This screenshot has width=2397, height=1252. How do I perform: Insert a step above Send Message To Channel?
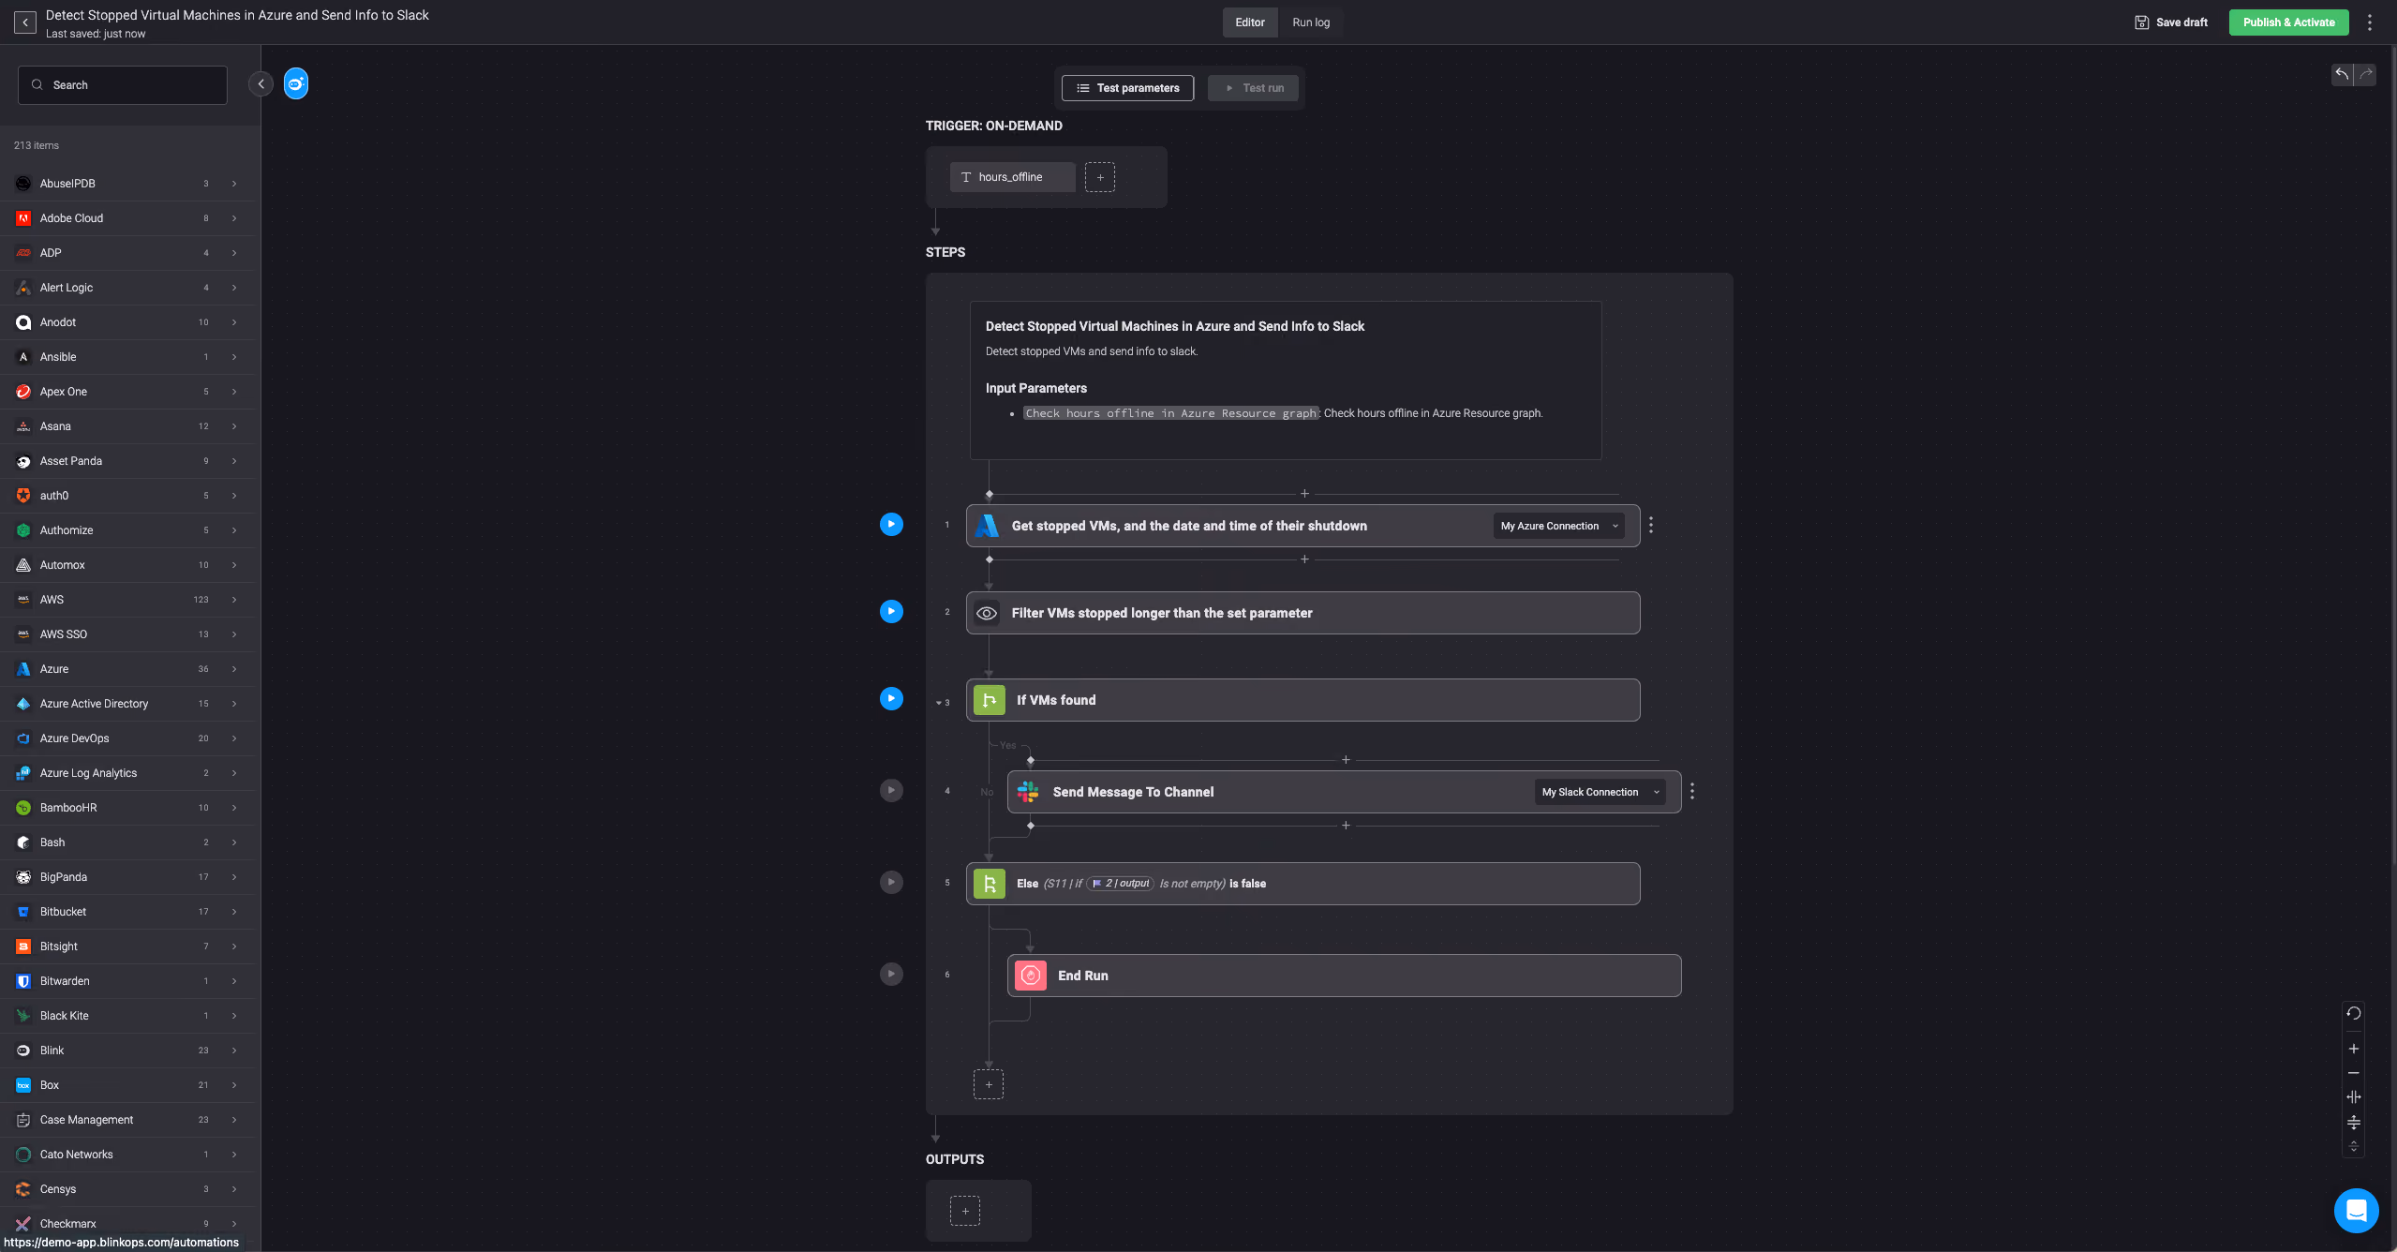tap(1346, 760)
